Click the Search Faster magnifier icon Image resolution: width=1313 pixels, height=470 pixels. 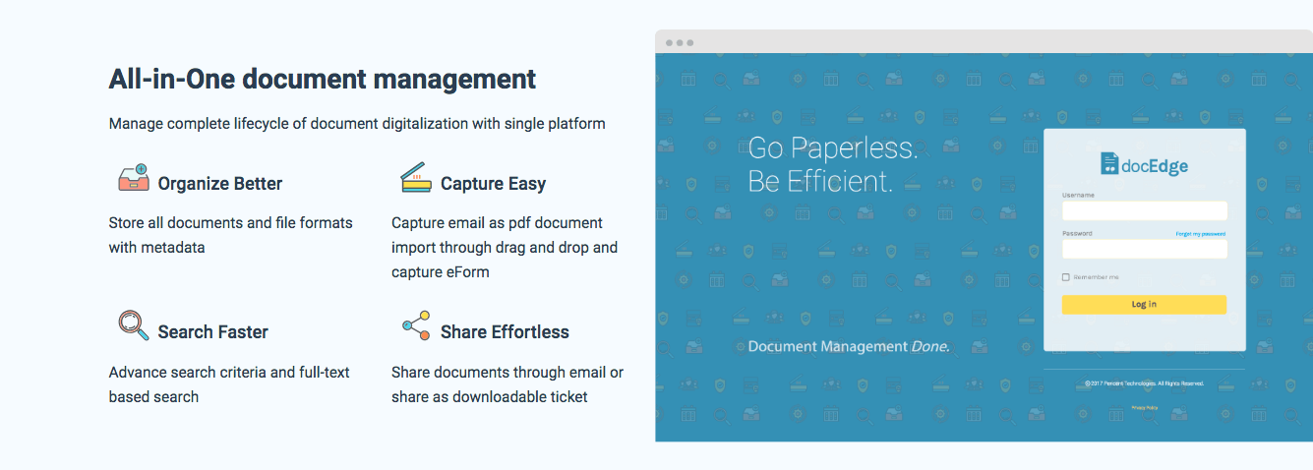[133, 325]
